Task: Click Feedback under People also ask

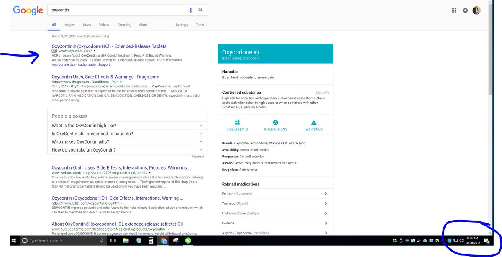Action: click(198, 157)
